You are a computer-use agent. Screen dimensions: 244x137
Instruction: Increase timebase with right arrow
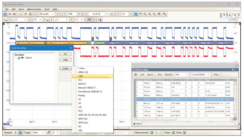pos(58,14)
